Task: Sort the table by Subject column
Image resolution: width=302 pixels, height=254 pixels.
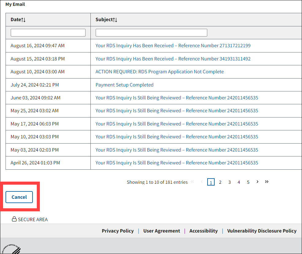Action: 106,20
